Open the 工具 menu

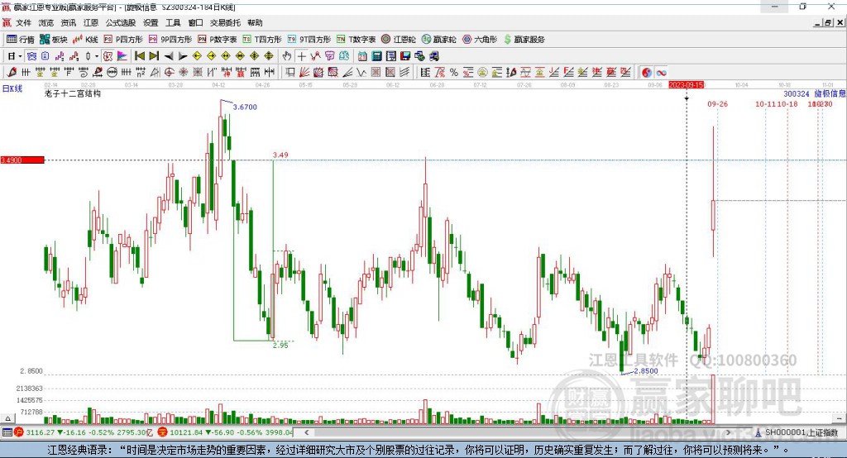tap(173, 22)
